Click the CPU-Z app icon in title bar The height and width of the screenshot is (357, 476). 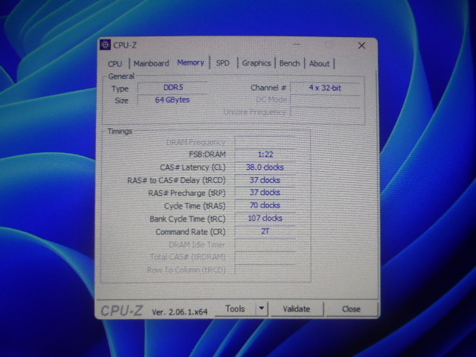(106, 45)
